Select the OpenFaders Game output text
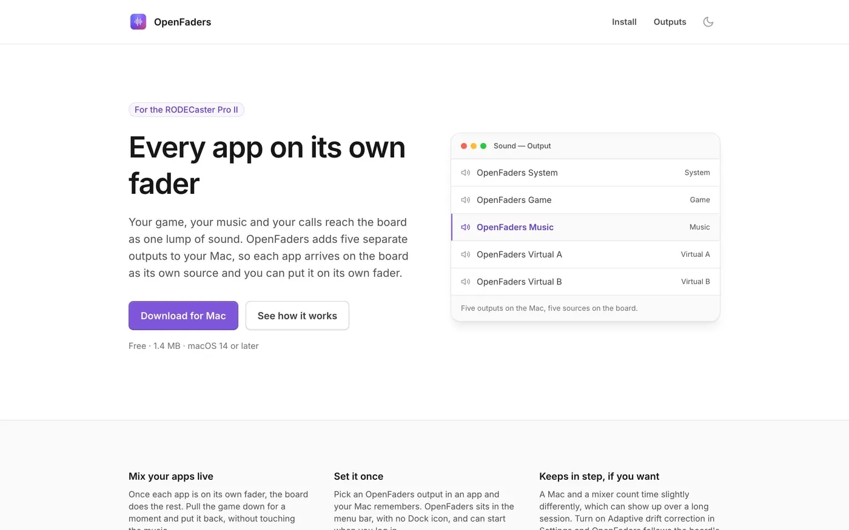This screenshot has height=530, width=849. (514, 200)
